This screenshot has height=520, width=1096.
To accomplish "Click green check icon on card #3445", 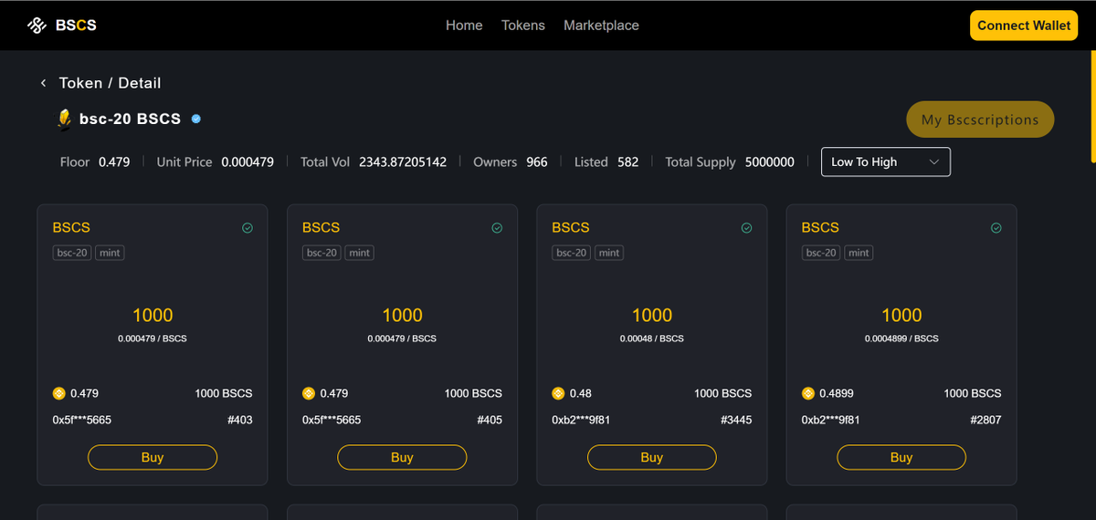I will pos(746,228).
